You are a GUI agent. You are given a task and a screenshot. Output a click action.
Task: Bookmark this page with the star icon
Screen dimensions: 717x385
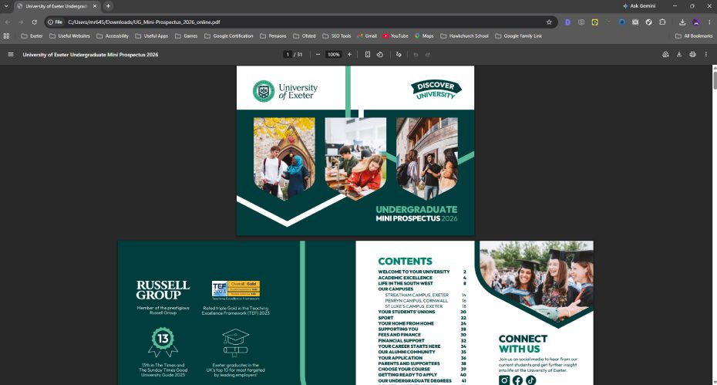tap(549, 22)
